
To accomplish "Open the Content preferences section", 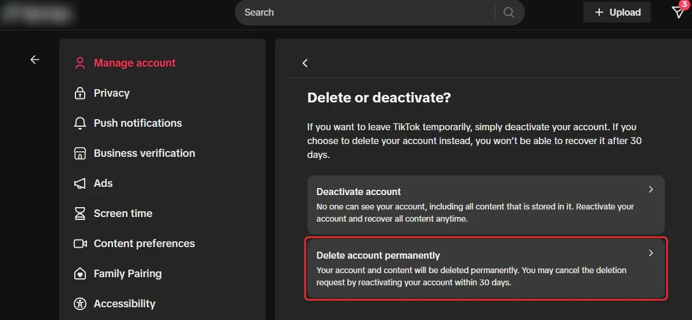I will pos(144,244).
